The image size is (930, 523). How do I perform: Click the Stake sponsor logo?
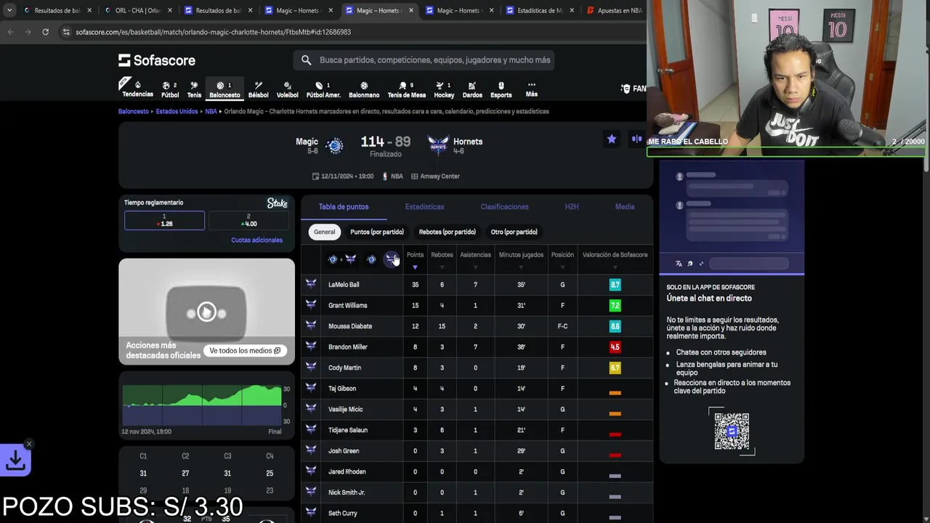278,203
